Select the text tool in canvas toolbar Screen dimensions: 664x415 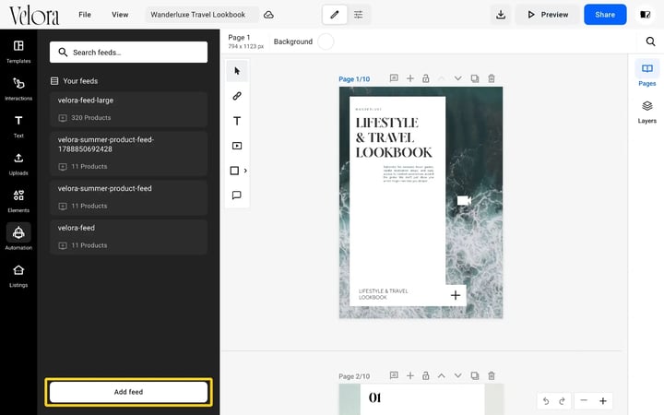pos(237,121)
